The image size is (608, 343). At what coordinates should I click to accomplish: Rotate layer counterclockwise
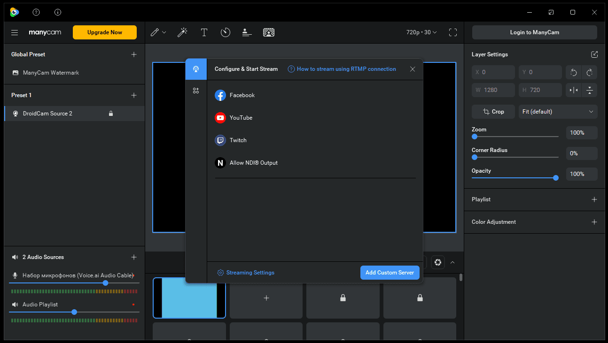pyautogui.click(x=573, y=72)
